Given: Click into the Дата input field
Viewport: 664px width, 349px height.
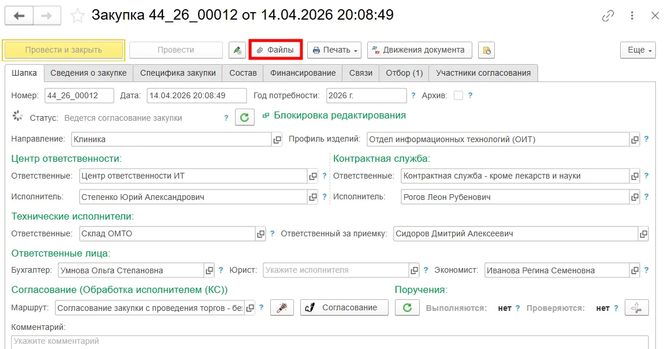Looking at the screenshot, I should coord(196,96).
